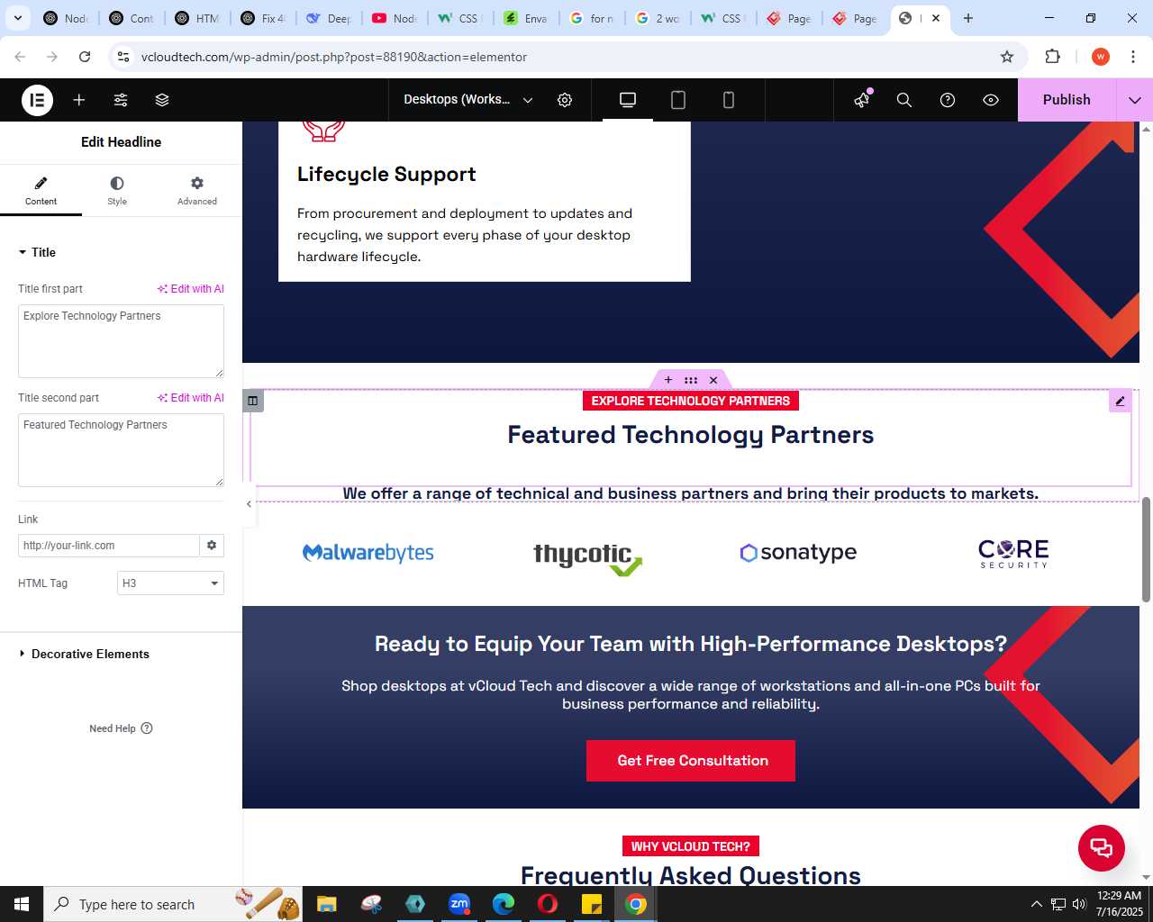
Task: Open a new Chrome tab
Action: [968, 18]
